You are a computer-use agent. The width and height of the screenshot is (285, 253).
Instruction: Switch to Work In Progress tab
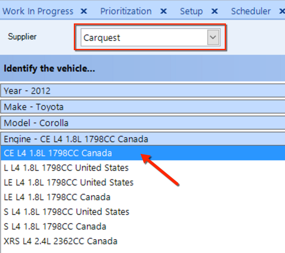38,11
